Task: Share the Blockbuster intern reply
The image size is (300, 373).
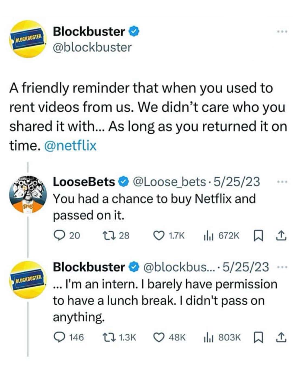Action: (282, 337)
